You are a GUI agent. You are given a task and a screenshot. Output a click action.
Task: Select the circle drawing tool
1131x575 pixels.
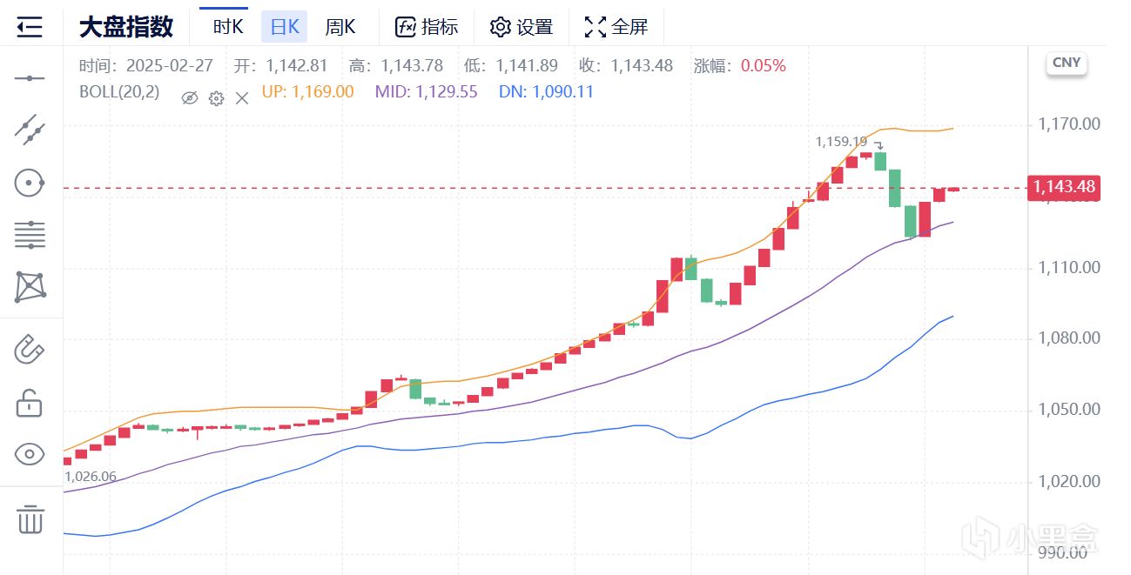(x=30, y=183)
